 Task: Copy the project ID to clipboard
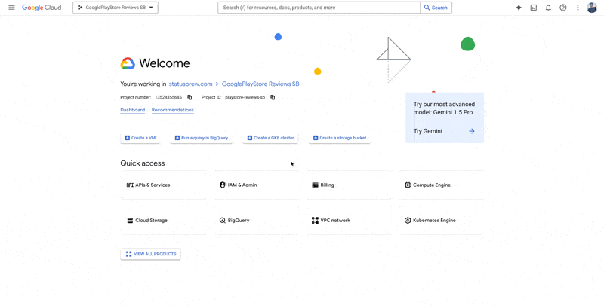[273, 97]
